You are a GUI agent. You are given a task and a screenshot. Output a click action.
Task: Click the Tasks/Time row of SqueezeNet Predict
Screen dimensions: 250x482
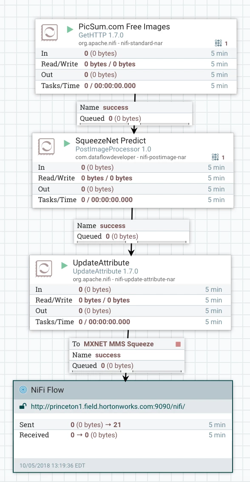point(133,200)
